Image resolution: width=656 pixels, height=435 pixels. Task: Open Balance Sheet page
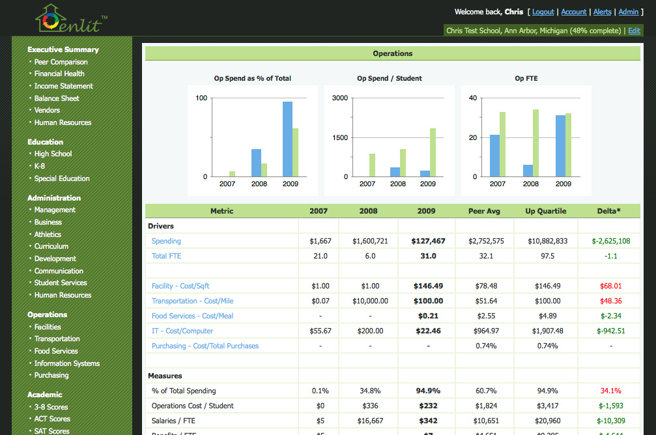57,98
